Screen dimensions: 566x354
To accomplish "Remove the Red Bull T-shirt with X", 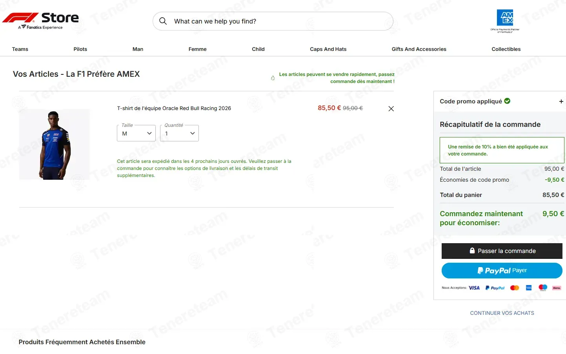I will click(391, 109).
